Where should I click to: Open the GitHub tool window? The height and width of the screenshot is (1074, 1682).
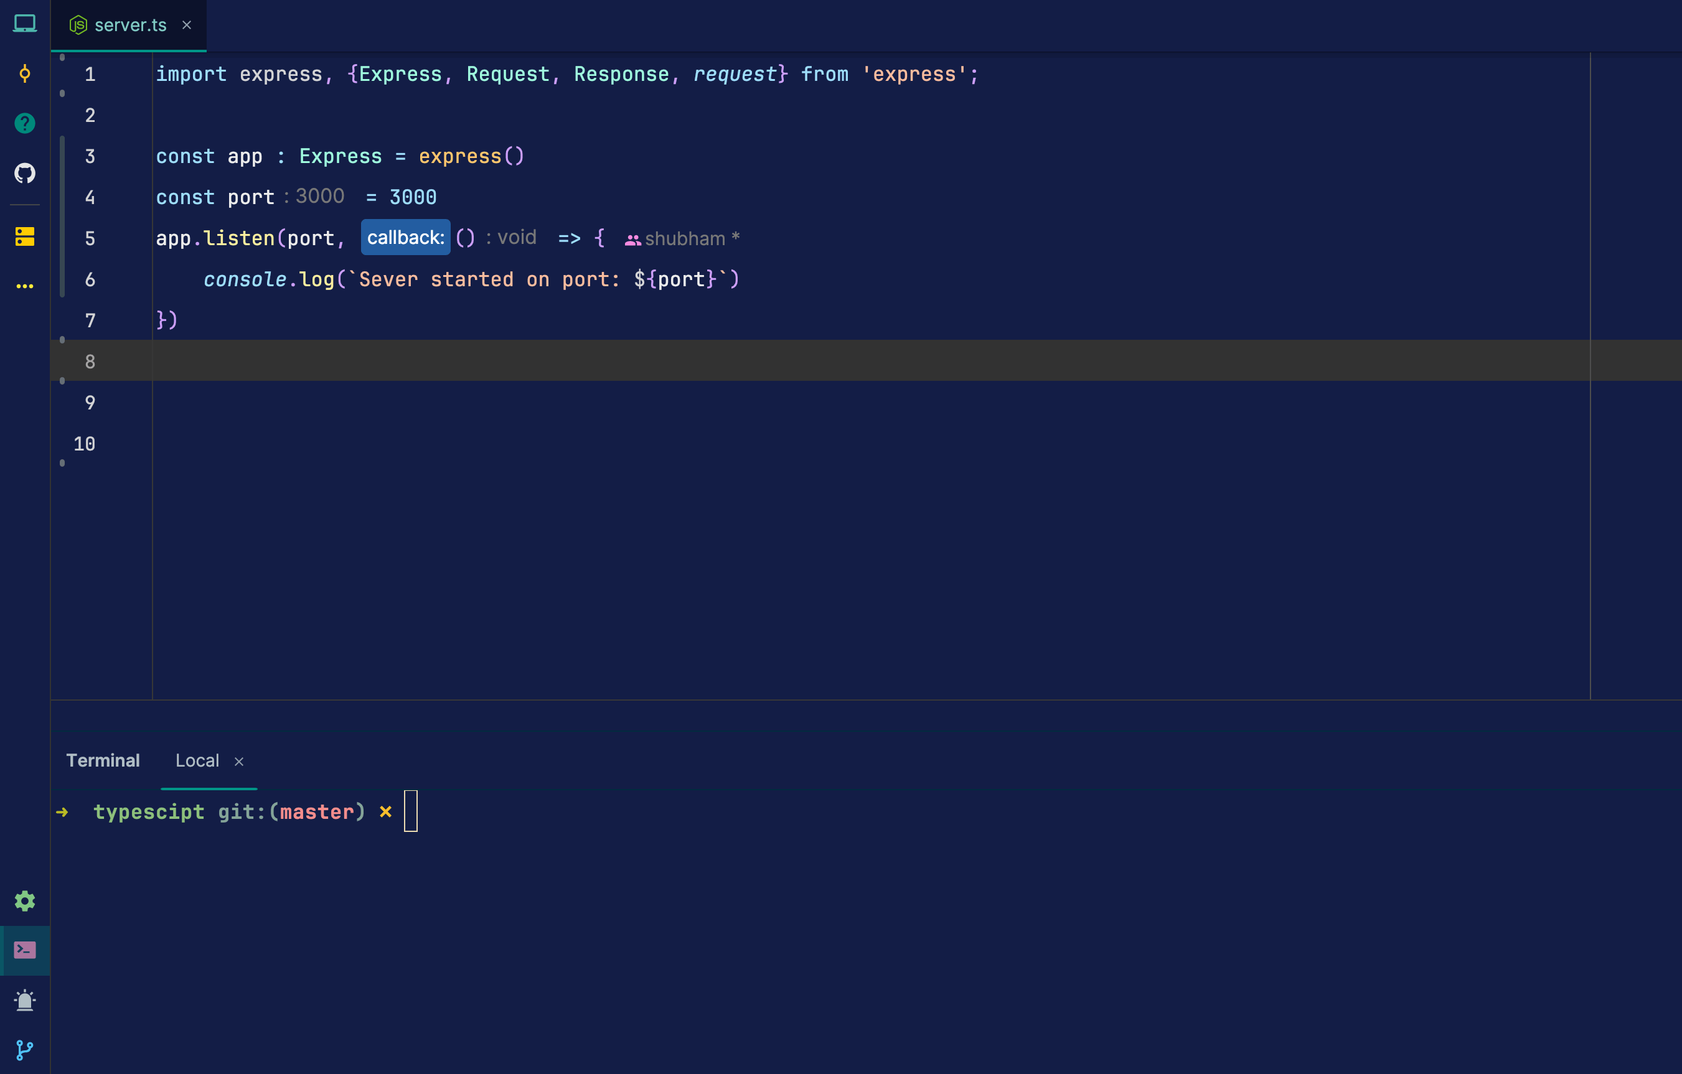25,173
